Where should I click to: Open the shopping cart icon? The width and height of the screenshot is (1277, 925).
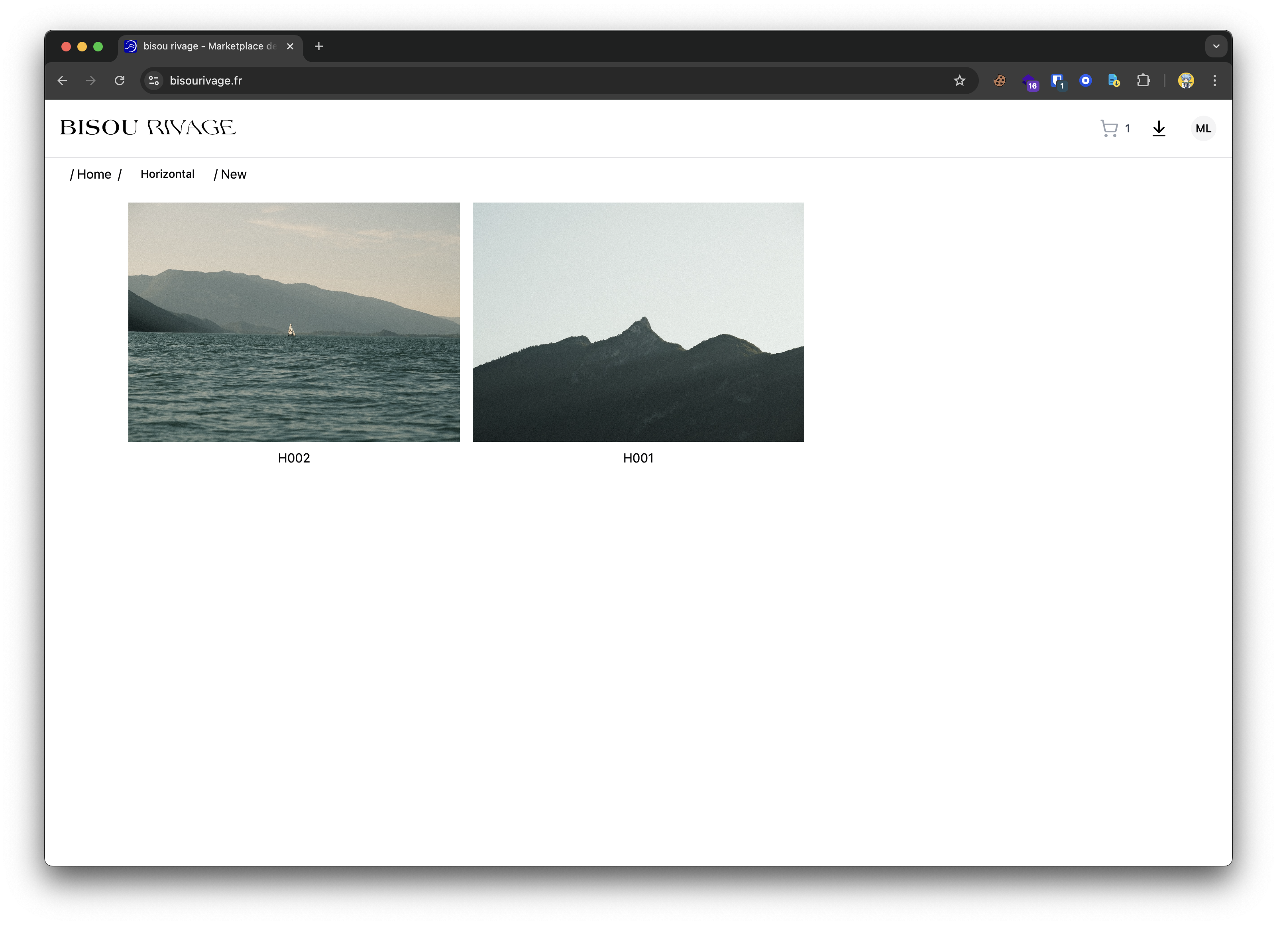coord(1109,128)
